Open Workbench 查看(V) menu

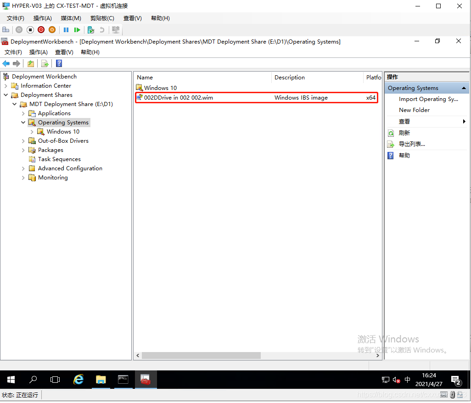pos(64,52)
